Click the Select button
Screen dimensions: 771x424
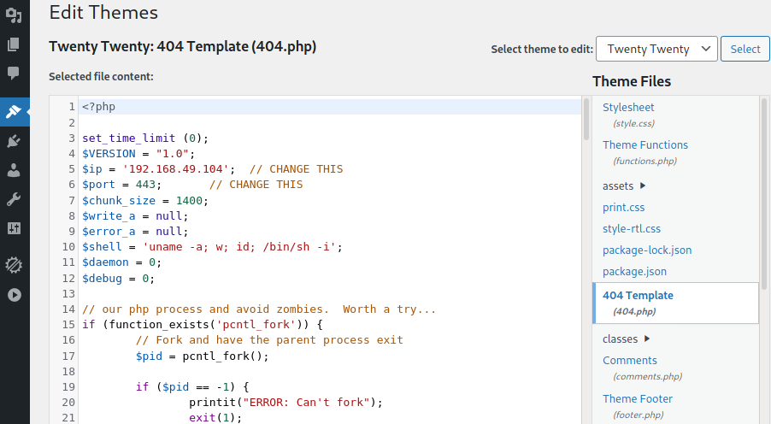(x=745, y=49)
